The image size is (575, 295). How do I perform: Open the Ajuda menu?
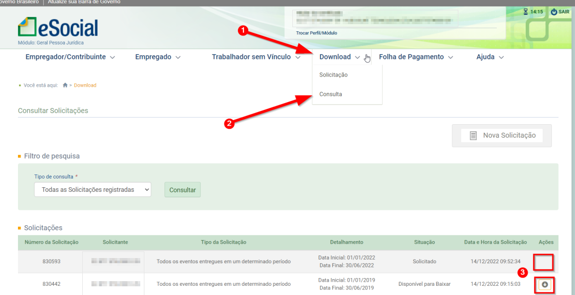pos(490,57)
